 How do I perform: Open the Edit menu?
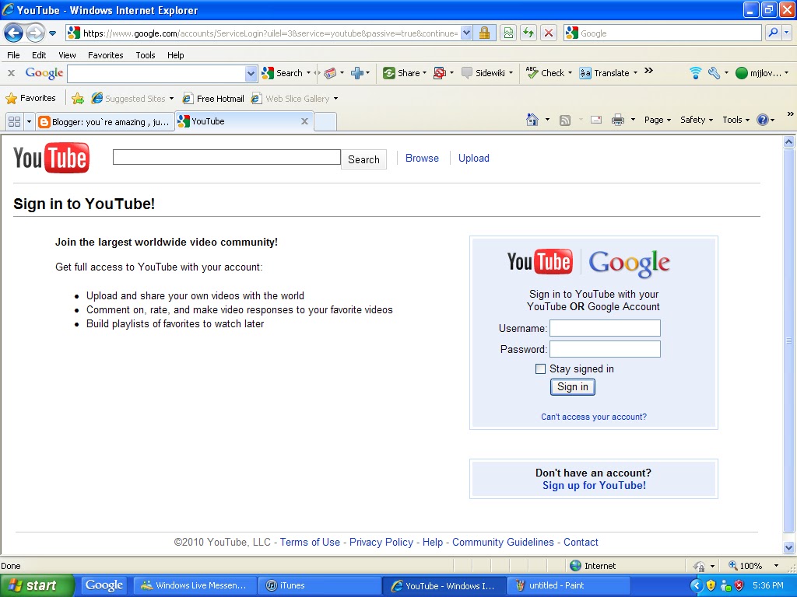tap(39, 55)
